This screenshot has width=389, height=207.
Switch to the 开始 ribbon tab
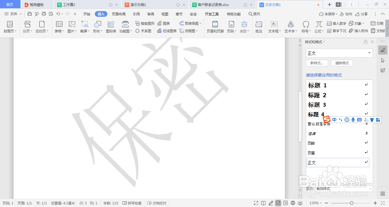pos(87,14)
